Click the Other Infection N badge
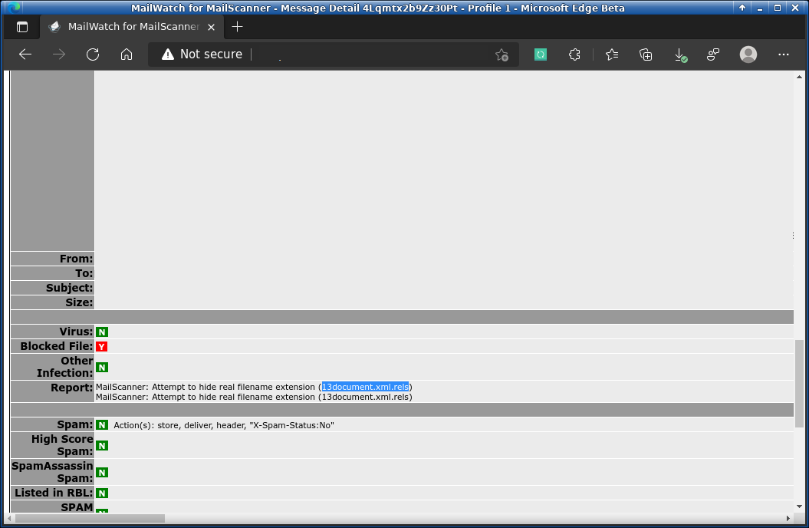 point(102,367)
